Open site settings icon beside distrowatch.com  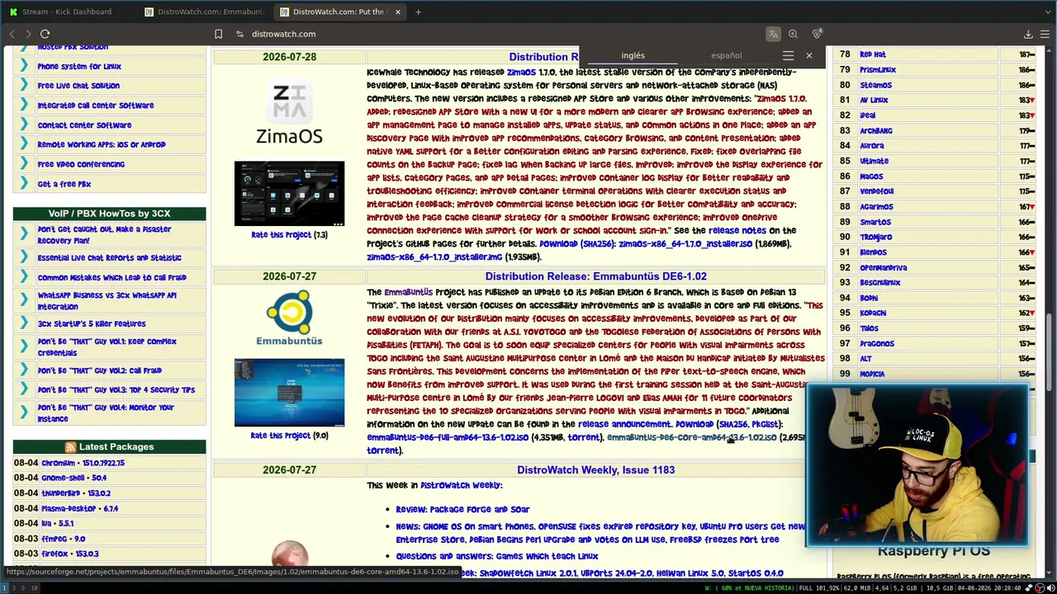point(239,34)
